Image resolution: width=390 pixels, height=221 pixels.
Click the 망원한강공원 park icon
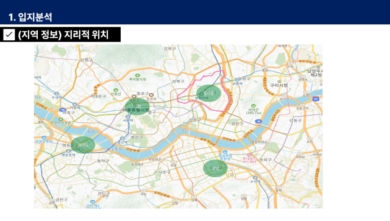[61, 119]
